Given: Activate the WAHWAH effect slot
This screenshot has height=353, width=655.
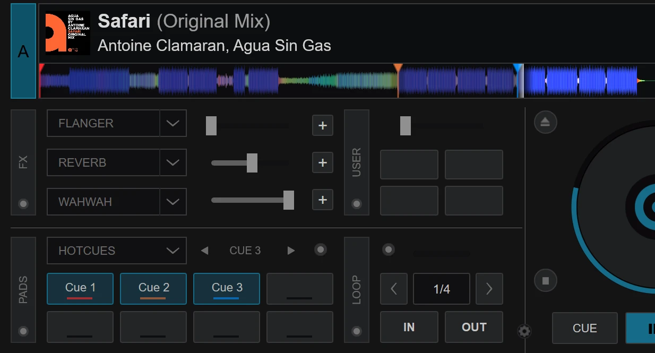Looking at the screenshot, I should tap(104, 202).
